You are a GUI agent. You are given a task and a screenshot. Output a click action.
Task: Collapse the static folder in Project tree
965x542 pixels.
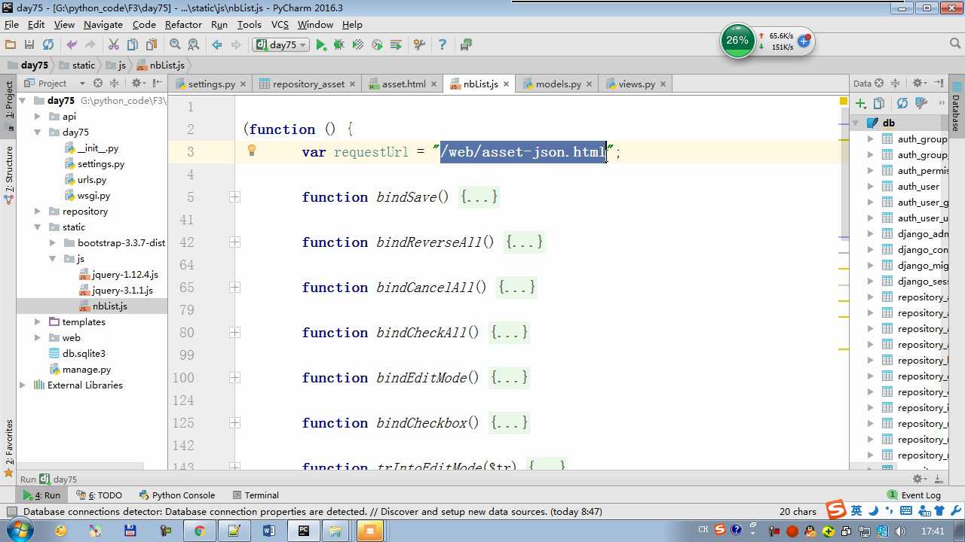coord(38,227)
